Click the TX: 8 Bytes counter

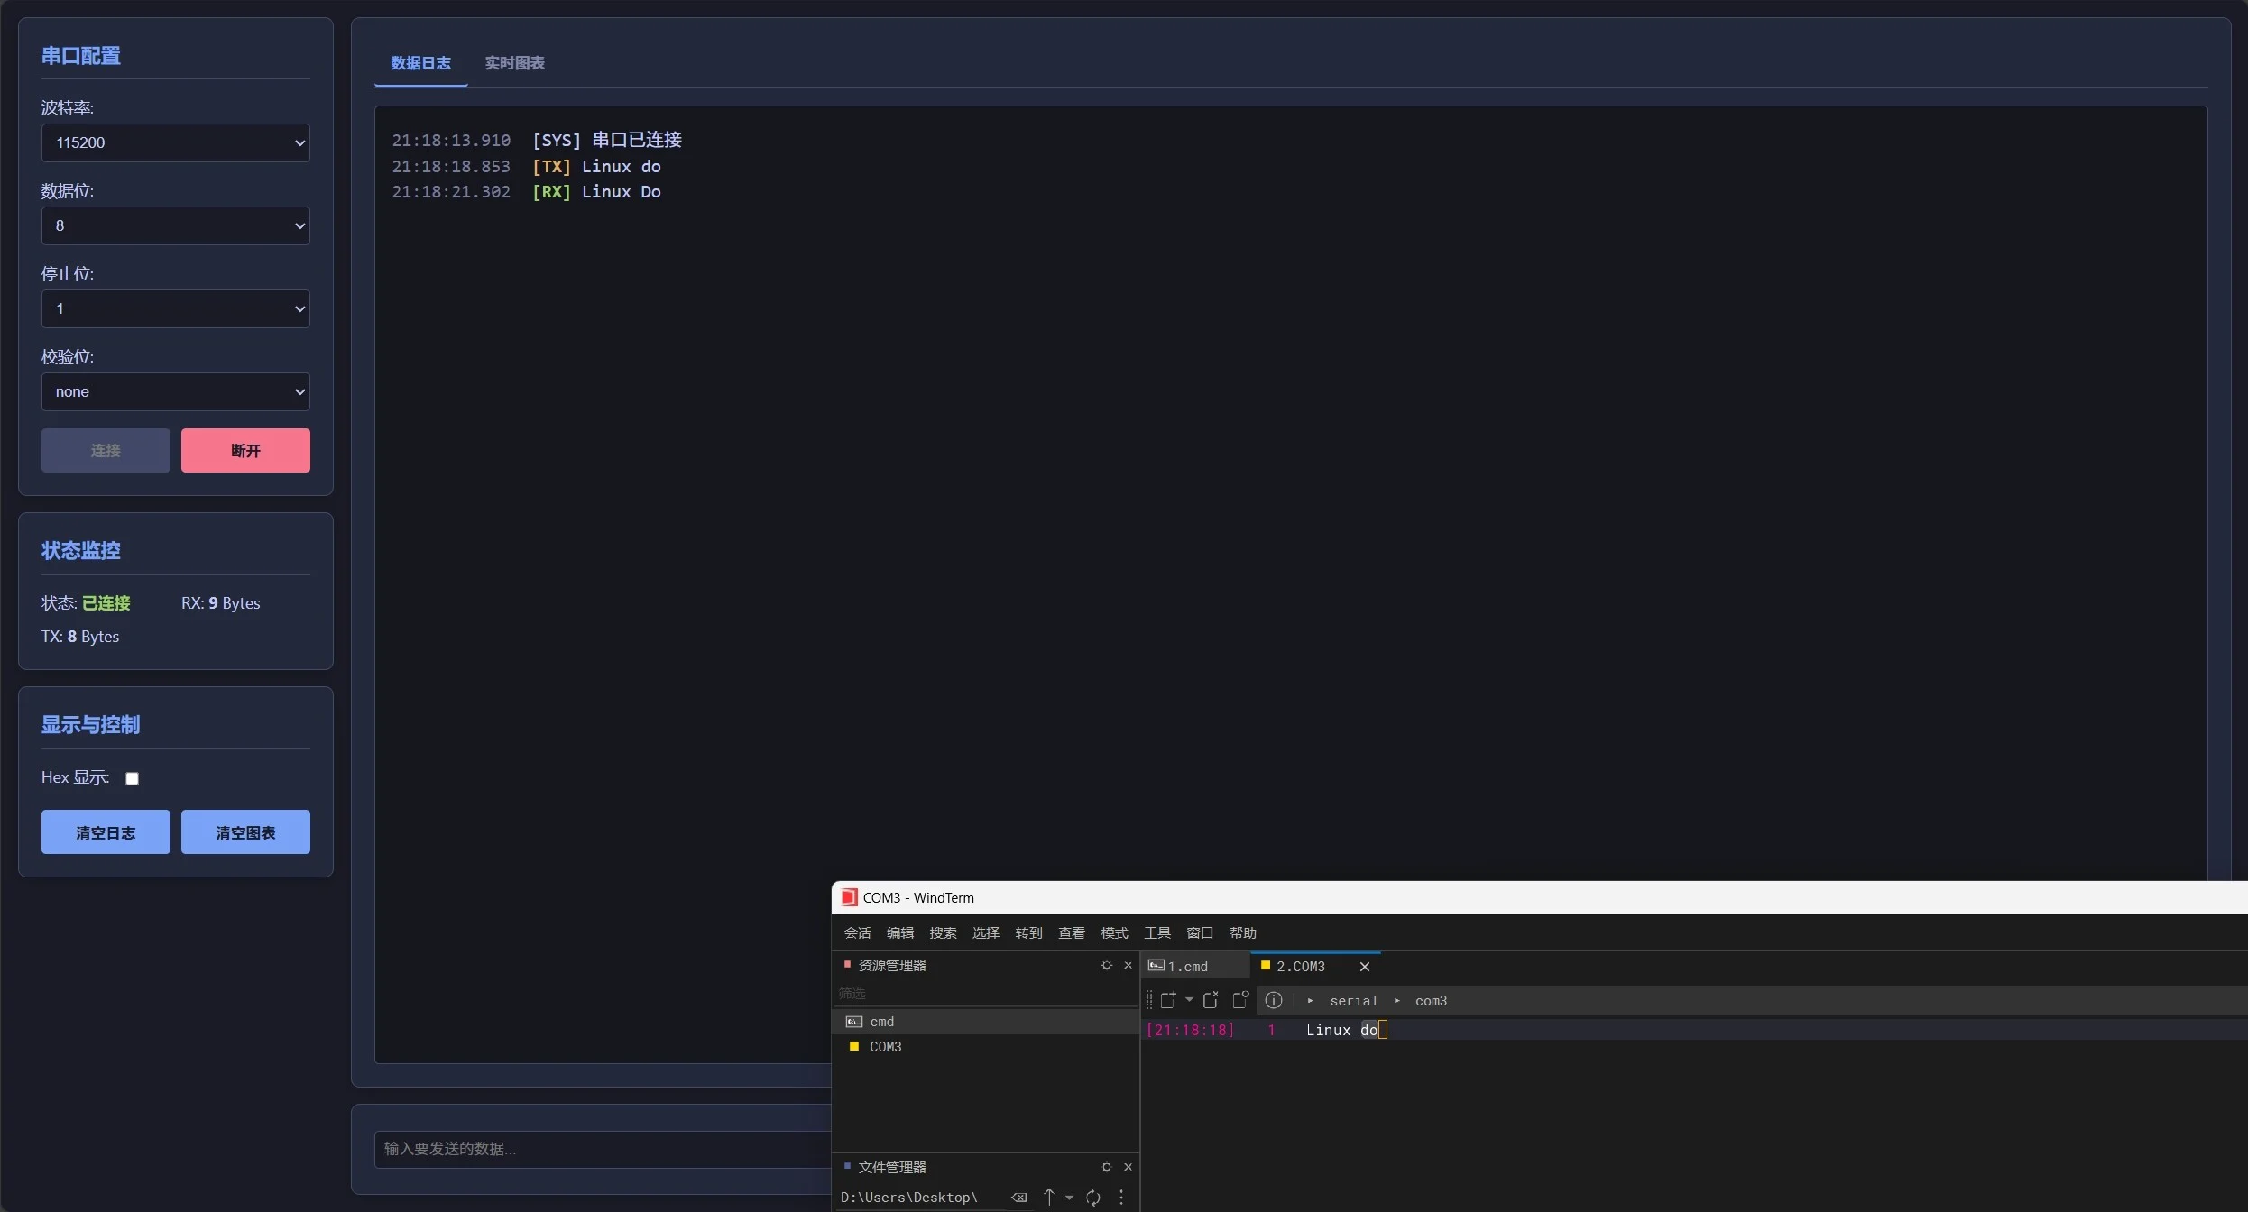coord(80,636)
